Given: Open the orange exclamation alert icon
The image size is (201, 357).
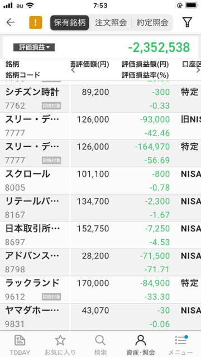Looking at the screenshot, I should (x=36, y=22).
